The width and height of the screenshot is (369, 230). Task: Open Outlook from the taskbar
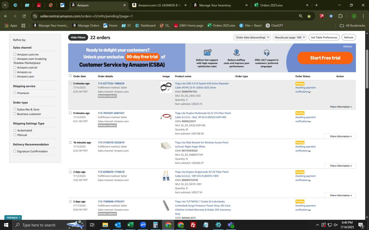118,225
